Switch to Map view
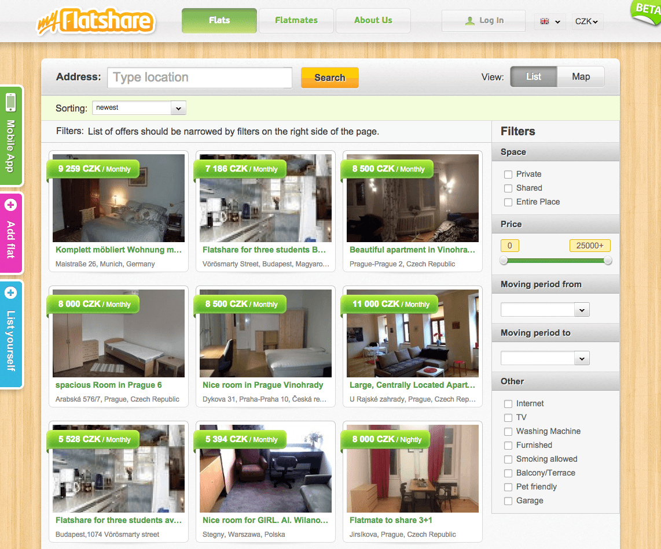Viewport: 661px width, 549px height. [581, 77]
